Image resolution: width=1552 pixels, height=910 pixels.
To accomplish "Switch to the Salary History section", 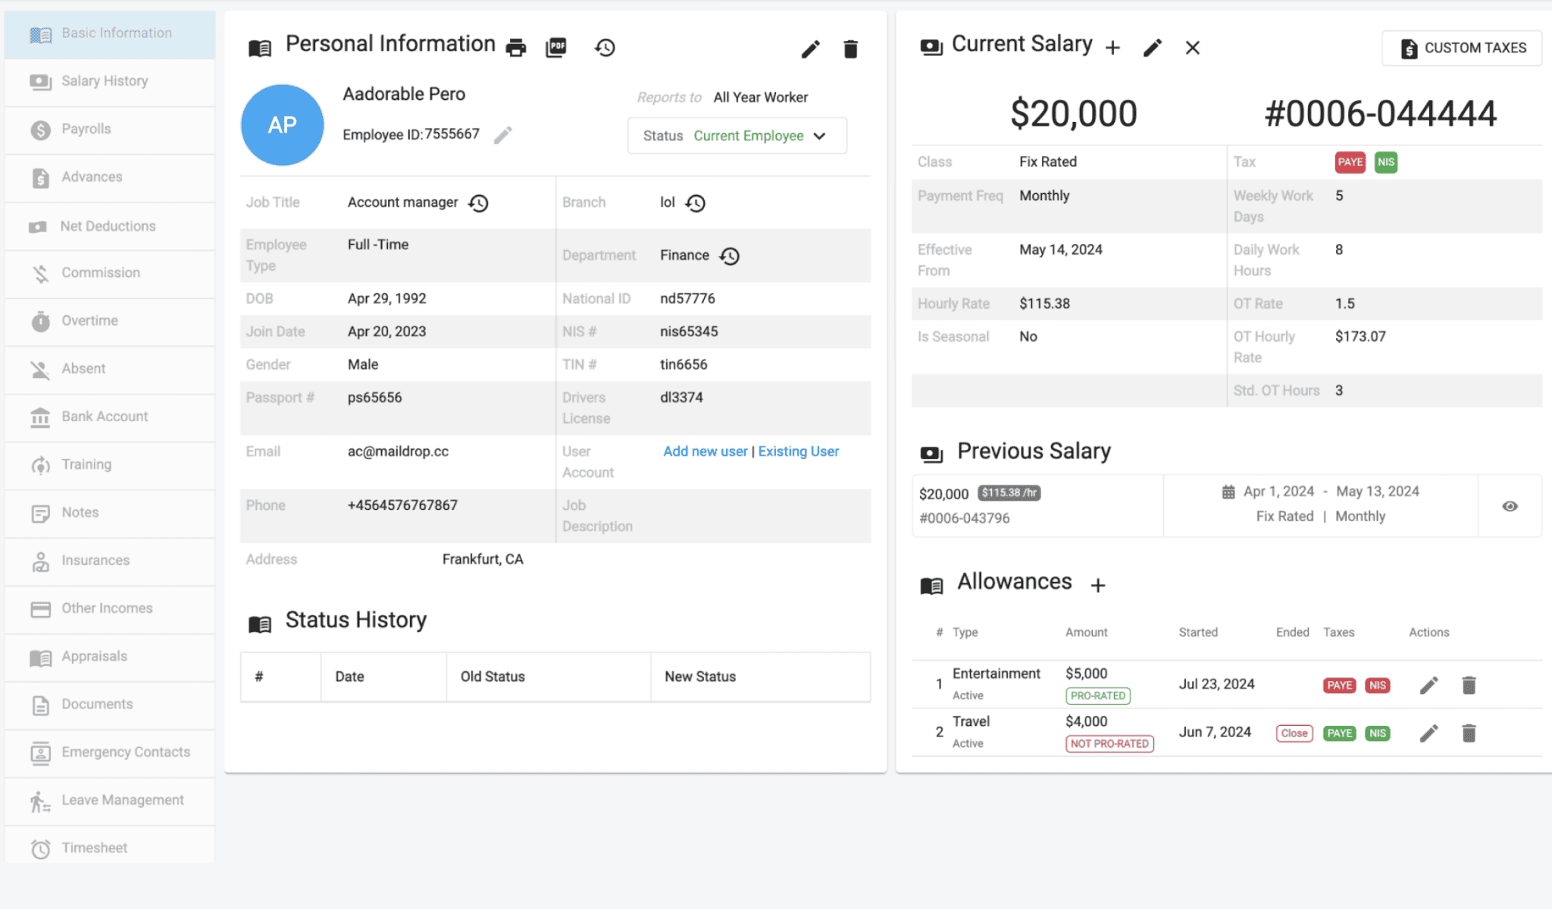I will pyautogui.click(x=104, y=81).
